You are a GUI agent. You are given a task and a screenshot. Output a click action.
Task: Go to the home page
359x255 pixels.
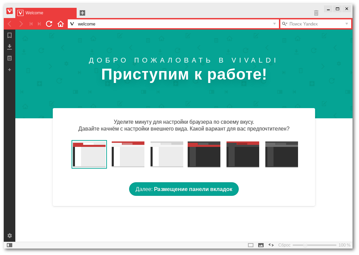point(60,24)
